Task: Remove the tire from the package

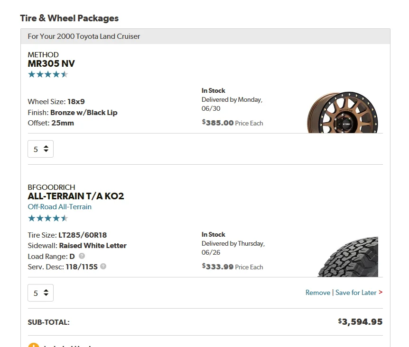Action: coord(317,293)
